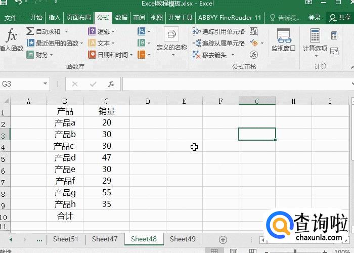This screenshot has width=354, height=253.
Task: Expand the Name Box dropdown arrow
Action: click(45, 83)
